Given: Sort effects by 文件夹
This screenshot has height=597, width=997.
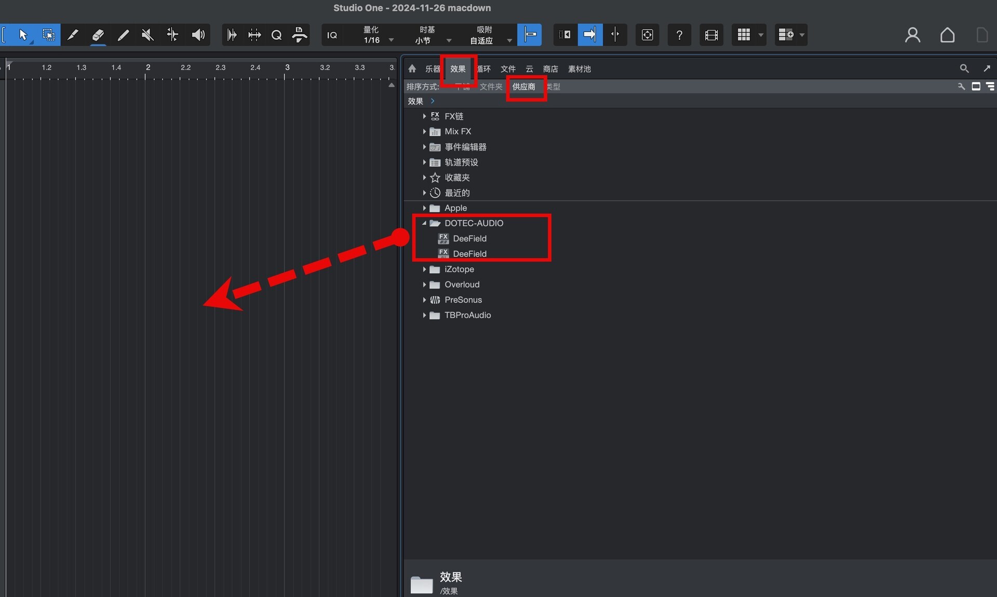Looking at the screenshot, I should [491, 87].
